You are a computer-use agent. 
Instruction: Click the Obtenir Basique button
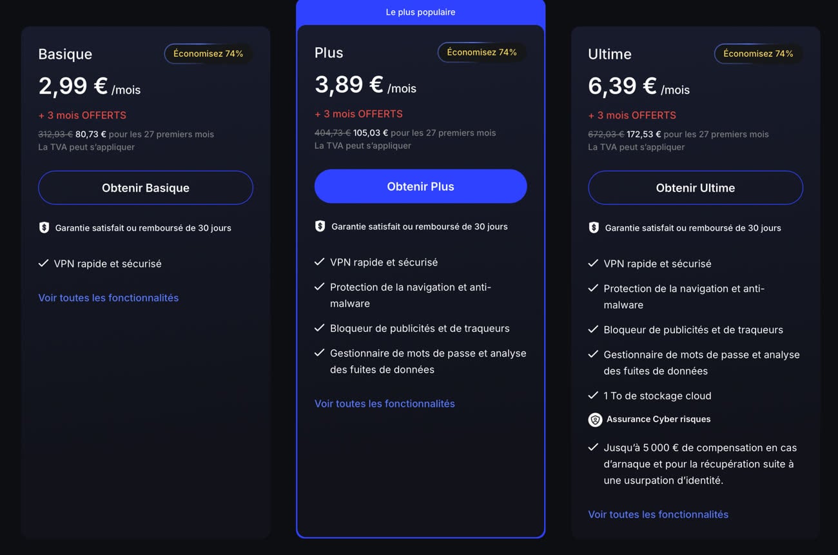pos(146,188)
